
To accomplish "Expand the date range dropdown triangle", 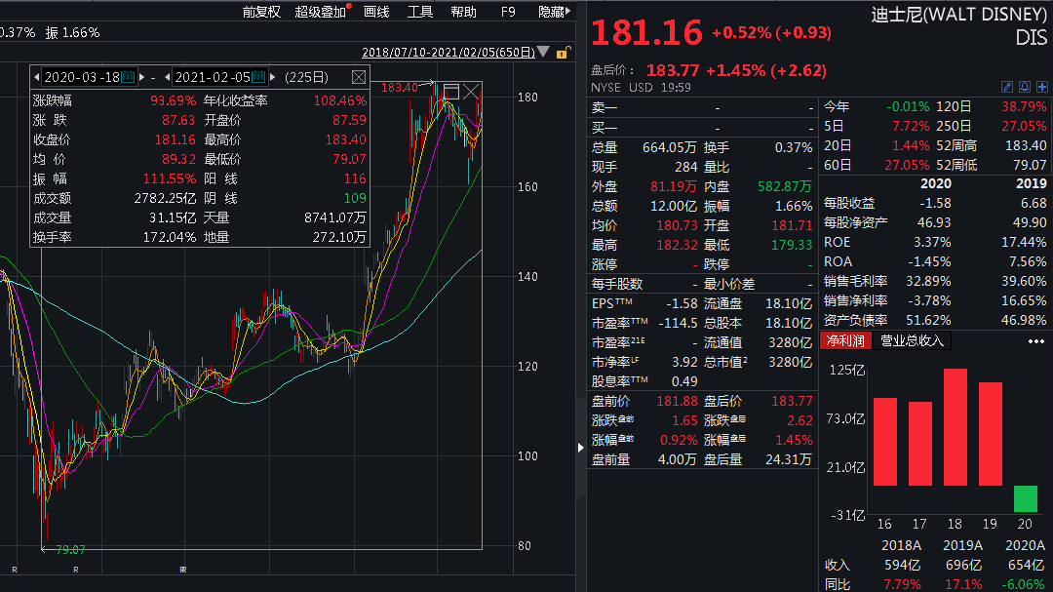I will (x=543, y=52).
